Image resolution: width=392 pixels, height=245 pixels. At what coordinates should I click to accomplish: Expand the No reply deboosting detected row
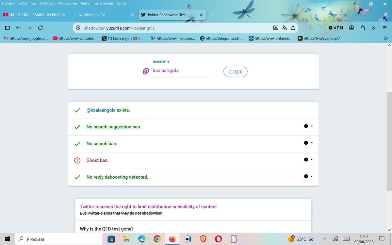click(x=312, y=176)
